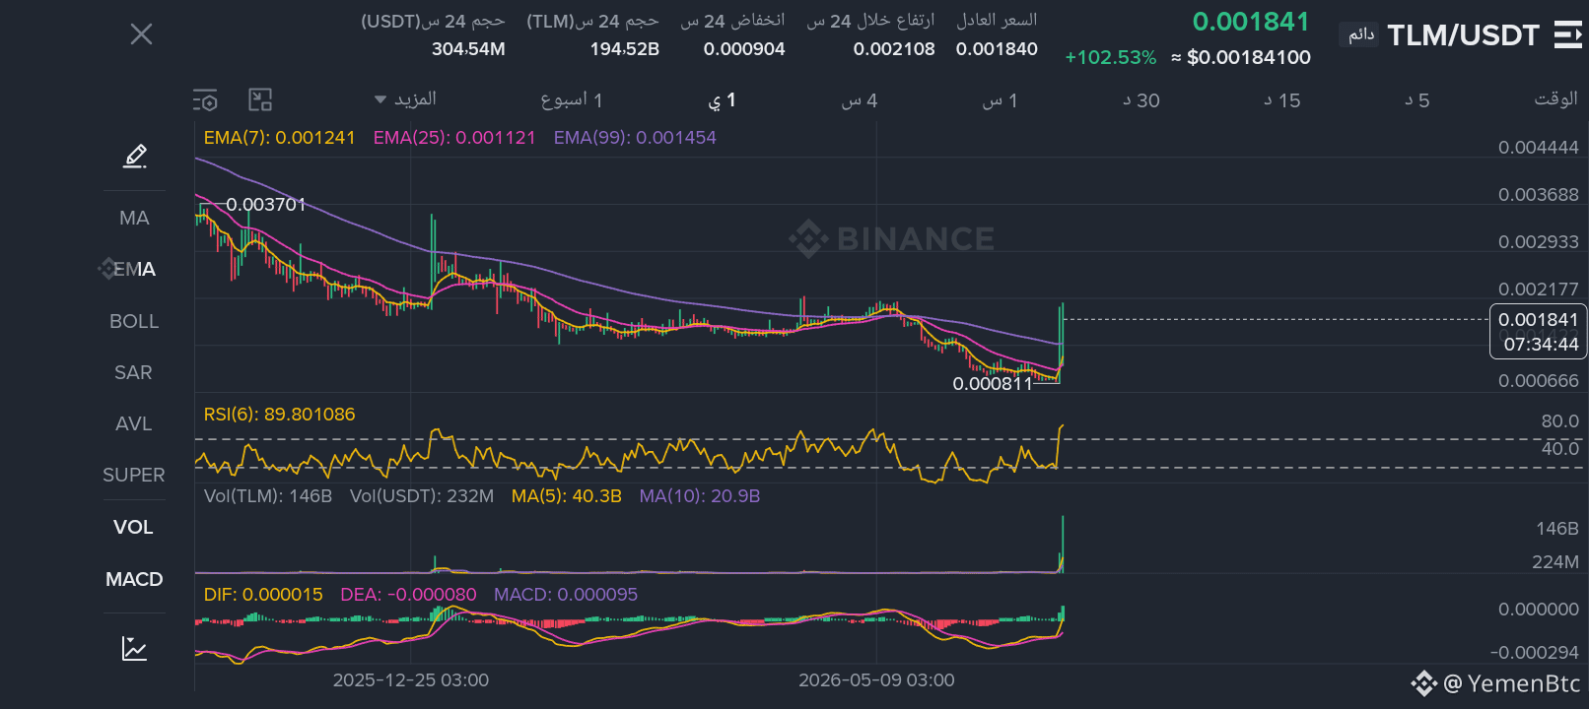
Task: Select the 5 د interval
Action: [x=1417, y=100]
